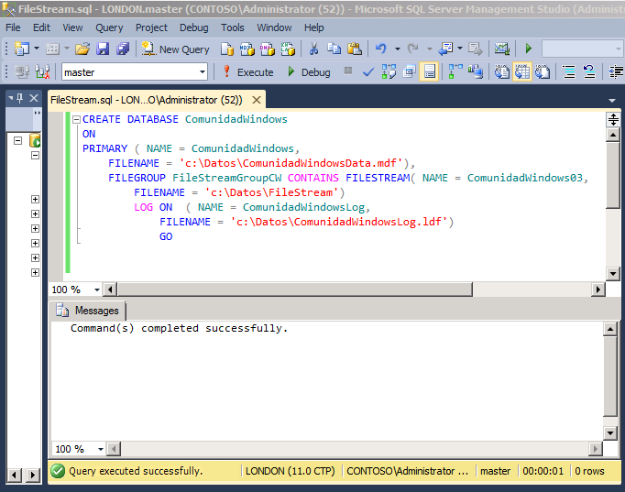Click the Save All icon

(x=123, y=49)
